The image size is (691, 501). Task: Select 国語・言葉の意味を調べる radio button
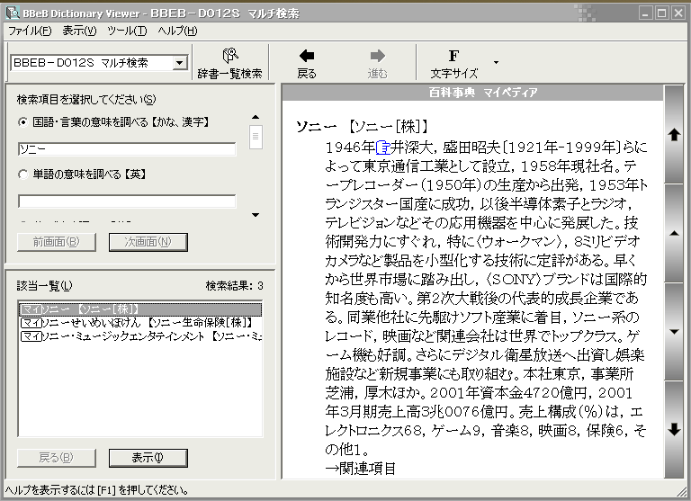pyautogui.click(x=22, y=122)
